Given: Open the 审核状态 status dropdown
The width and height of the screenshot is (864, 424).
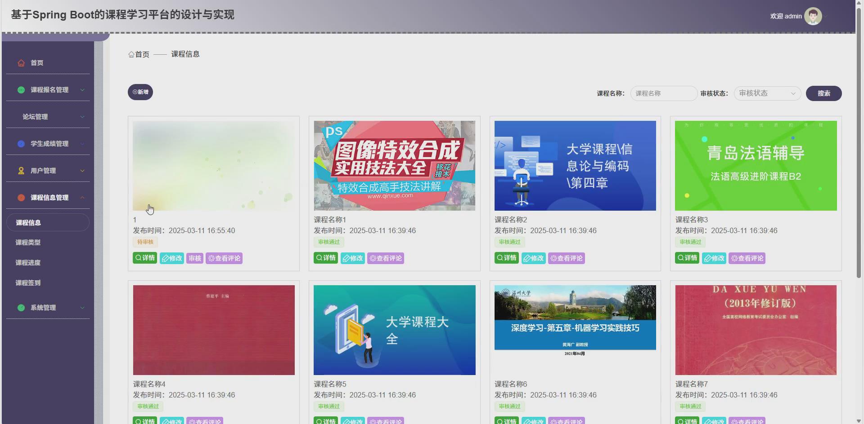Looking at the screenshot, I should pyautogui.click(x=767, y=93).
